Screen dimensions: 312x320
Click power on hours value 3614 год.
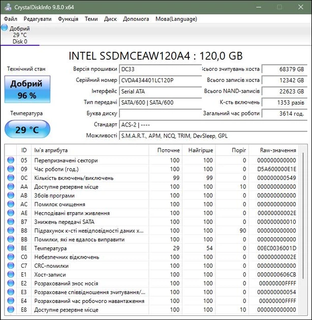[285, 113]
